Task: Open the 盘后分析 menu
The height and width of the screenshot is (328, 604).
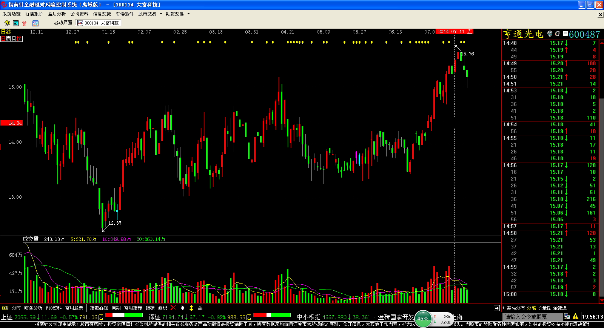Action: 57,14
